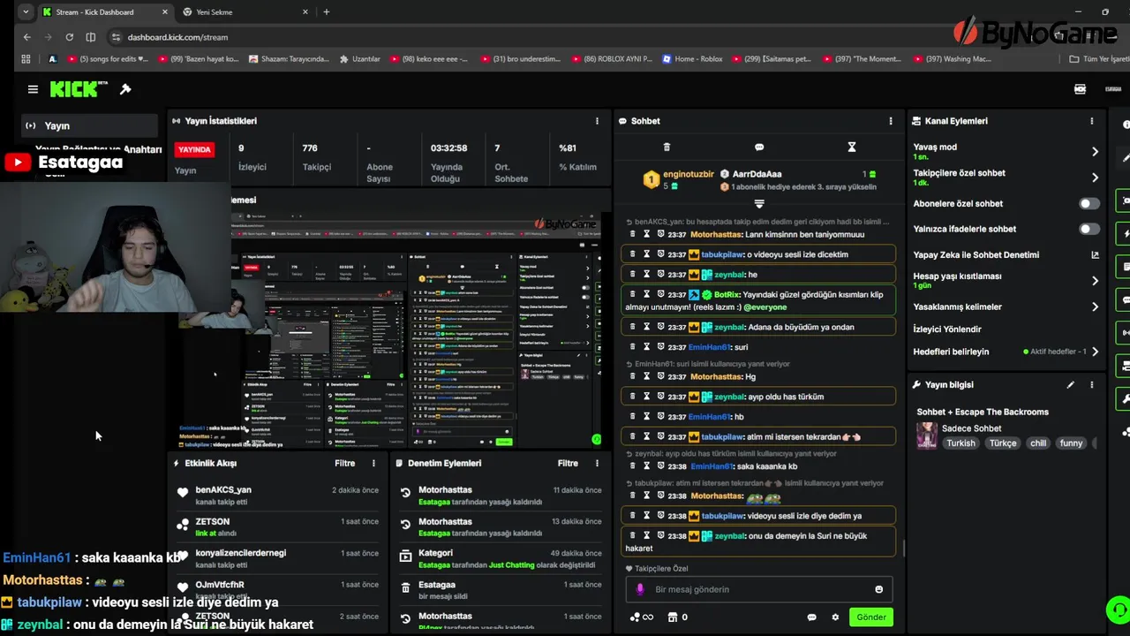Click the trash icon on EminHan61's 'suri' message

632,347
